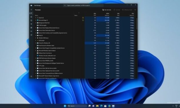
Task: Open the Details page from sidebar
Action: [31, 31]
